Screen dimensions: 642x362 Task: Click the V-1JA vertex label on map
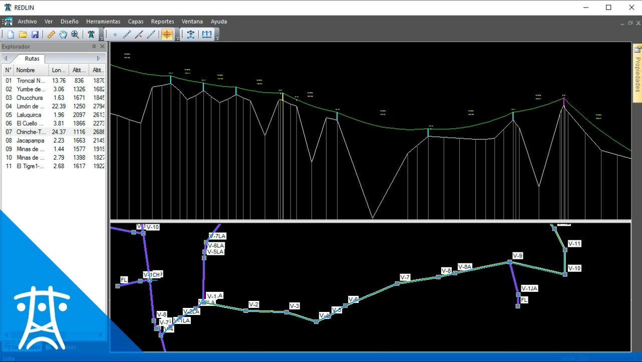point(529,288)
